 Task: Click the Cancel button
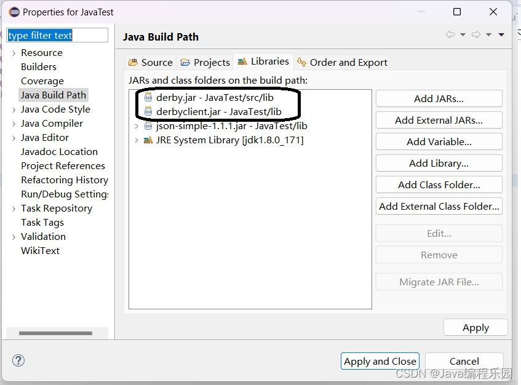coord(464,361)
